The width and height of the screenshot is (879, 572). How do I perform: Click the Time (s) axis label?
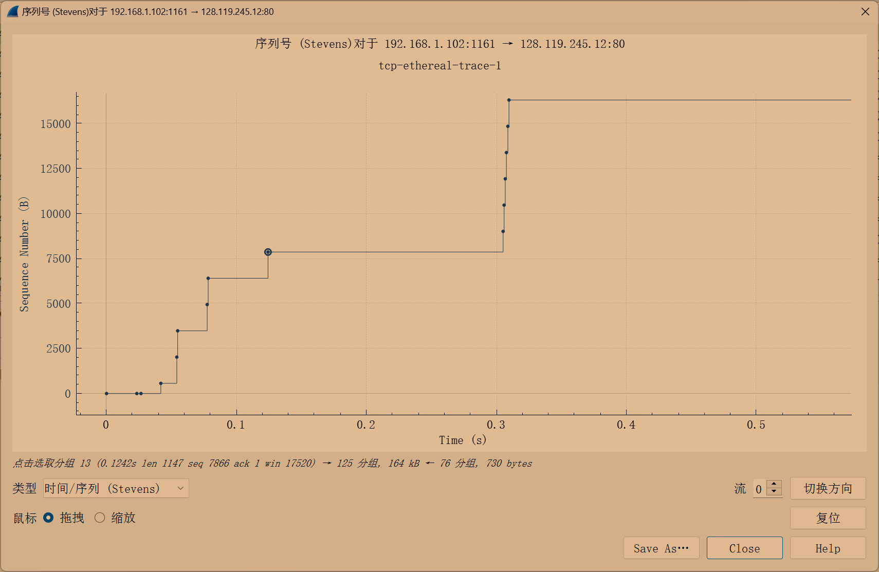click(x=462, y=440)
